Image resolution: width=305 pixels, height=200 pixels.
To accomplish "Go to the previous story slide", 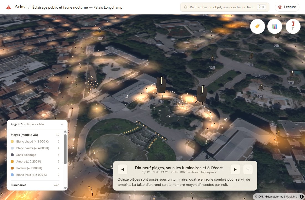I will pos(123,169).
